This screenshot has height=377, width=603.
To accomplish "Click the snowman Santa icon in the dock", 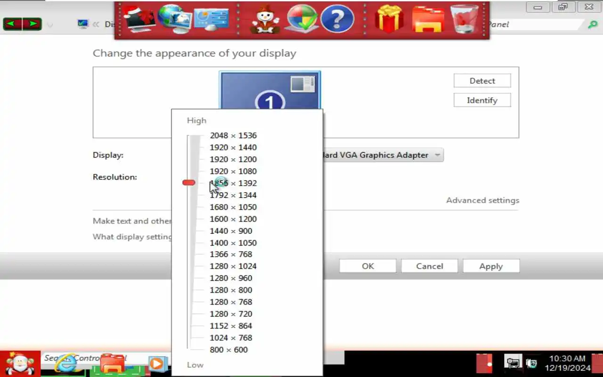I will [265, 20].
